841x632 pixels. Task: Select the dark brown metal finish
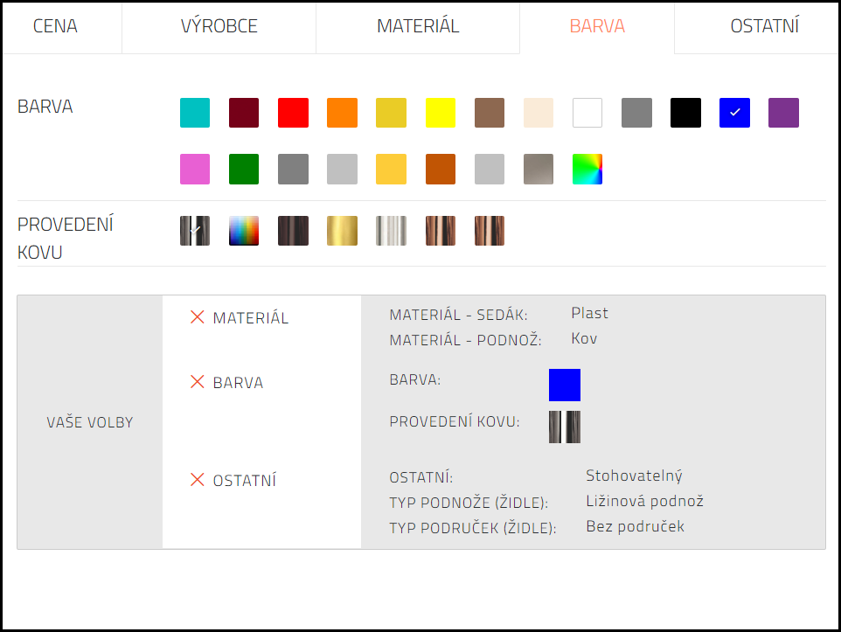click(x=293, y=231)
